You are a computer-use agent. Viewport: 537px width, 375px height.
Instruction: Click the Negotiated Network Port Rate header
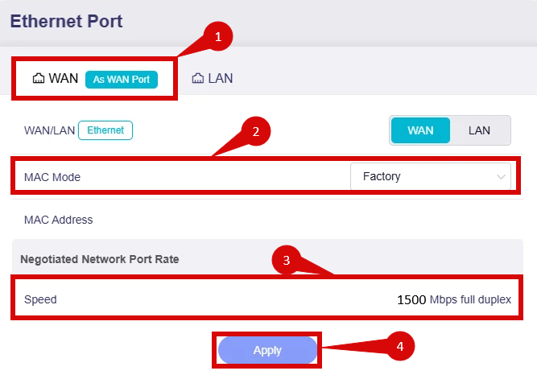pyautogui.click(x=99, y=259)
